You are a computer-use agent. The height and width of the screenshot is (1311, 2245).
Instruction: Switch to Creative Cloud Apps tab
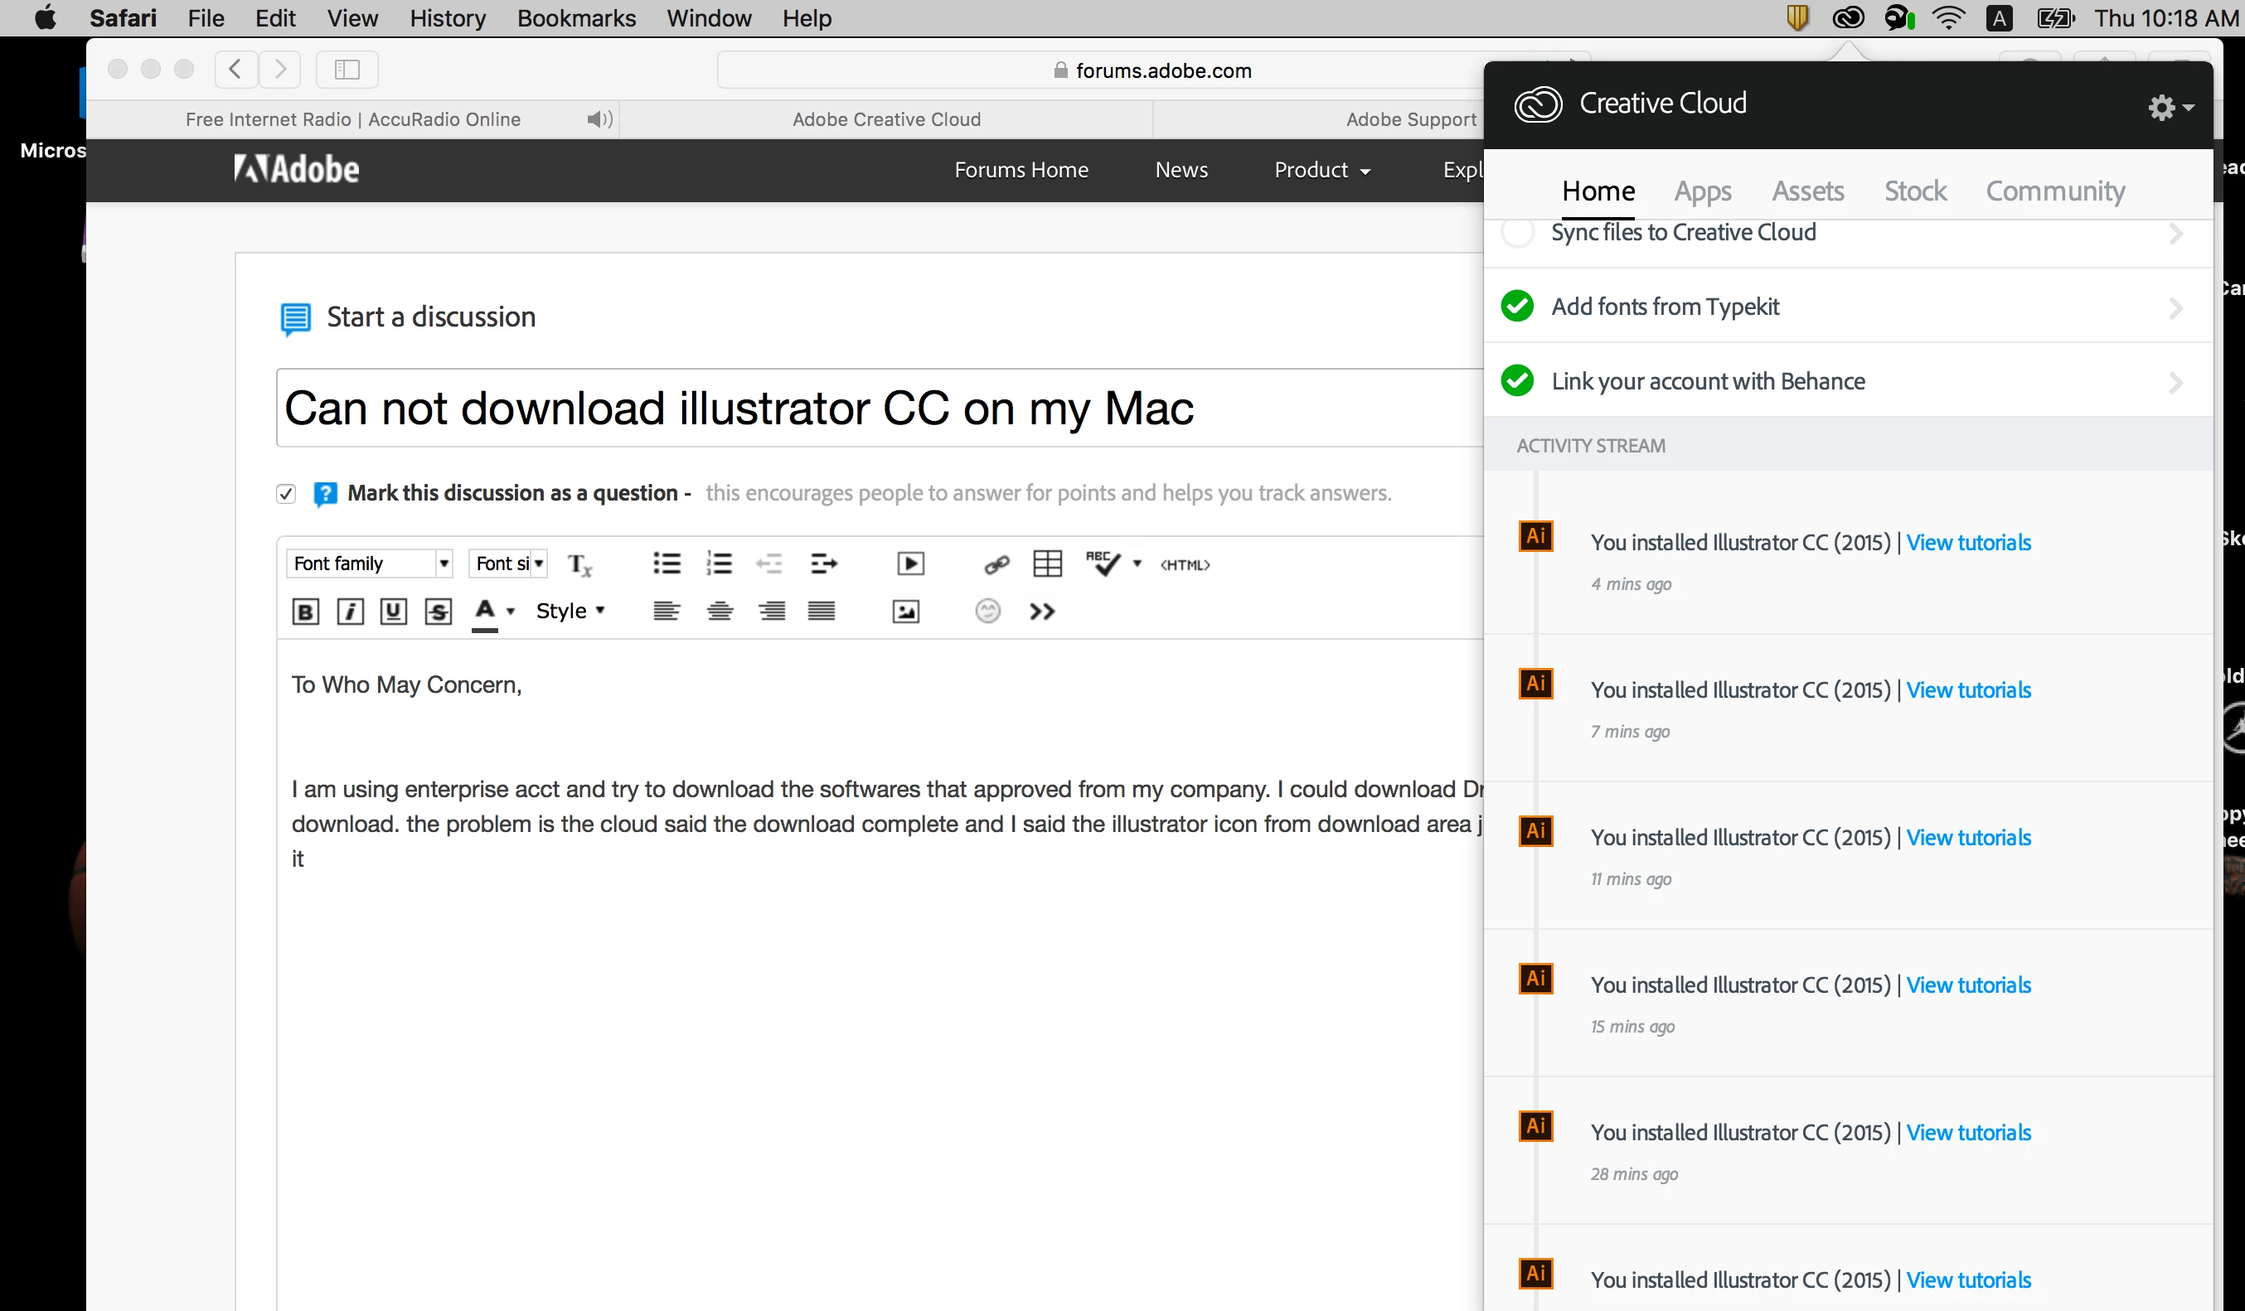tap(1703, 191)
